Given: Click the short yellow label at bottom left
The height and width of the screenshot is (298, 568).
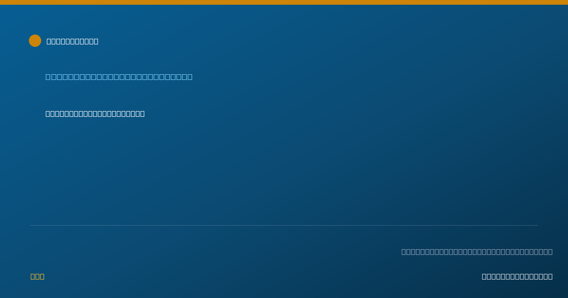Looking at the screenshot, I should [x=37, y=276].
